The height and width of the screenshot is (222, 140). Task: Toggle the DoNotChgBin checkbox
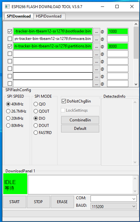point(64,101)
